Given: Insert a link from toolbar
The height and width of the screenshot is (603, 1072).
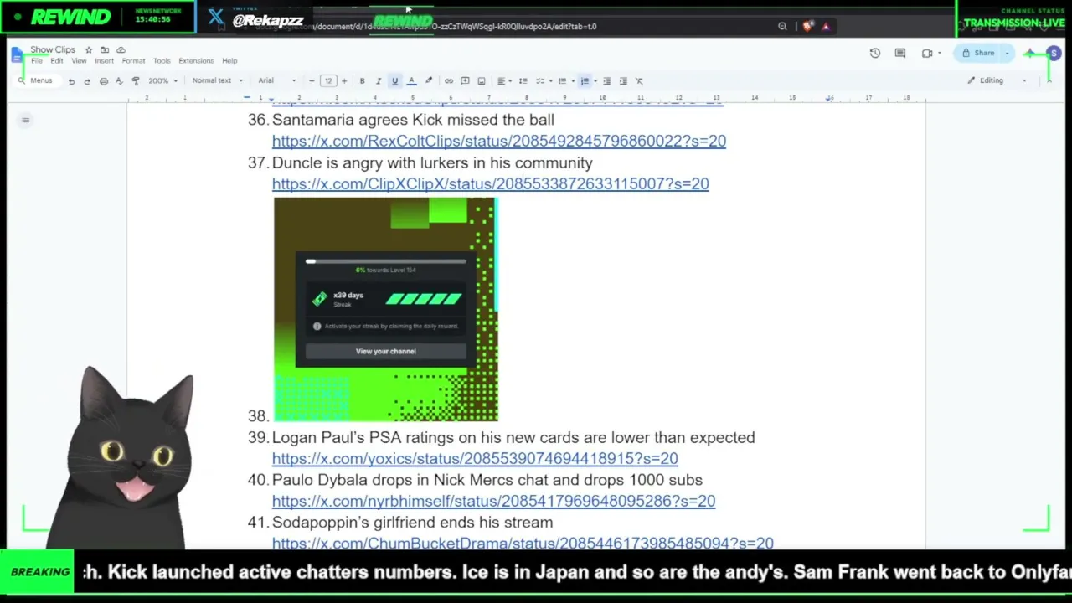Looking at the screenshot, I should [x=449, y=81].
